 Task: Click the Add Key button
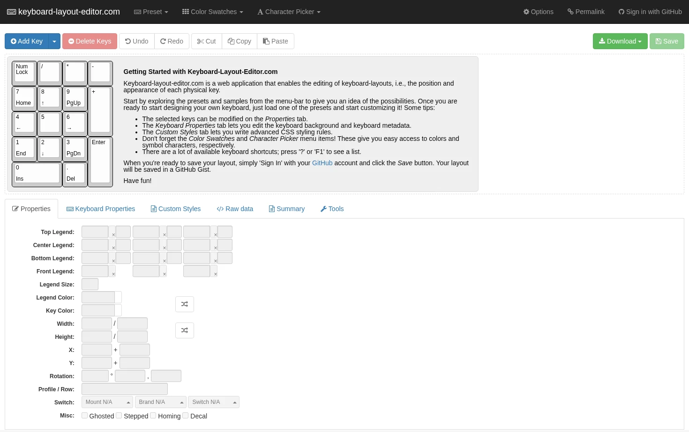[27, 41]
